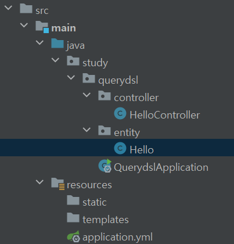This screenshot has height=244, width=234.
Task: Collapse the study package chevron
Action: (x=55, y=60)
